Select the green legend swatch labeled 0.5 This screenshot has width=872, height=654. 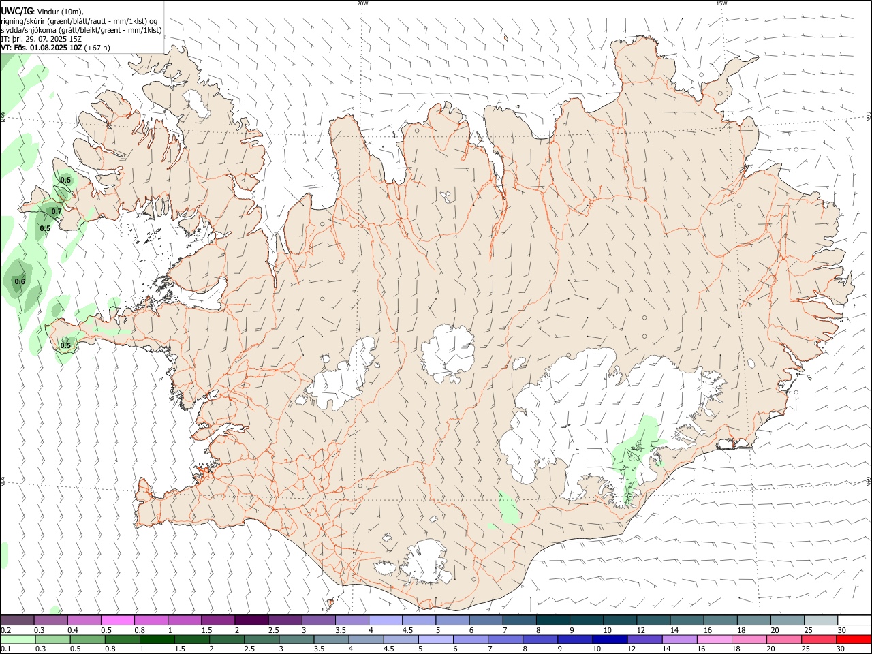click(87, 639)
